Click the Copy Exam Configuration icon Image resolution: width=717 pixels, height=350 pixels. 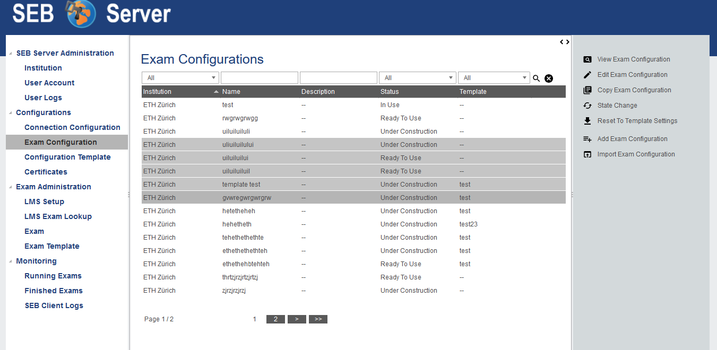pos(587,90)
